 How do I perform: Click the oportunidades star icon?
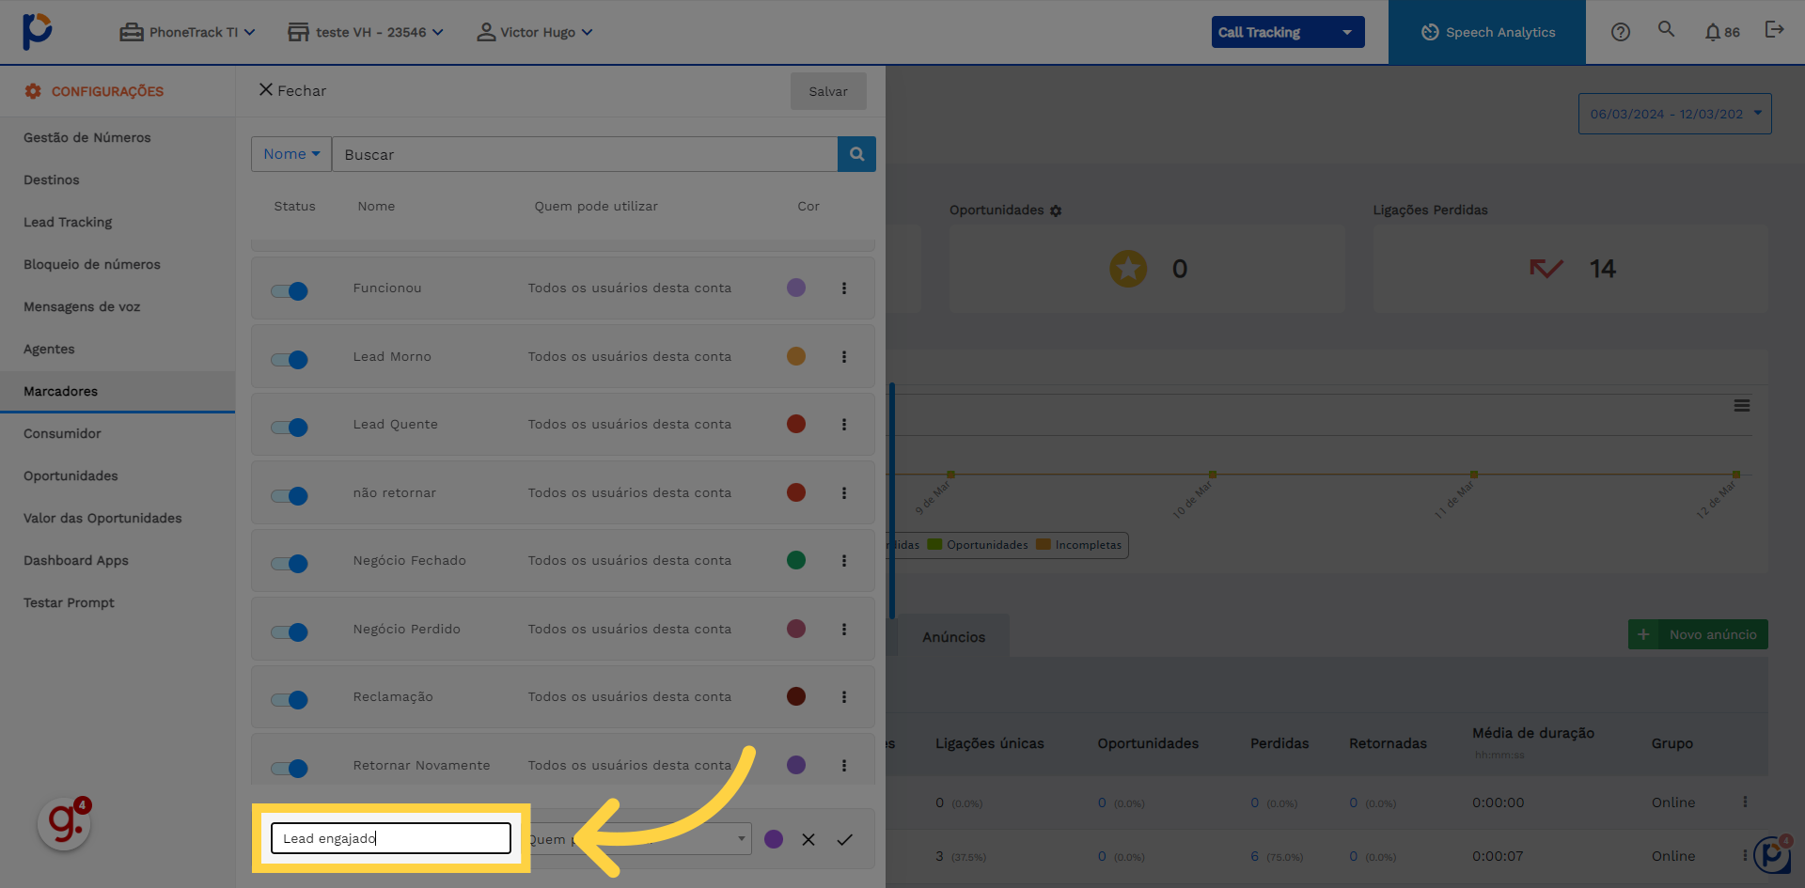[x=1128, y=269]
